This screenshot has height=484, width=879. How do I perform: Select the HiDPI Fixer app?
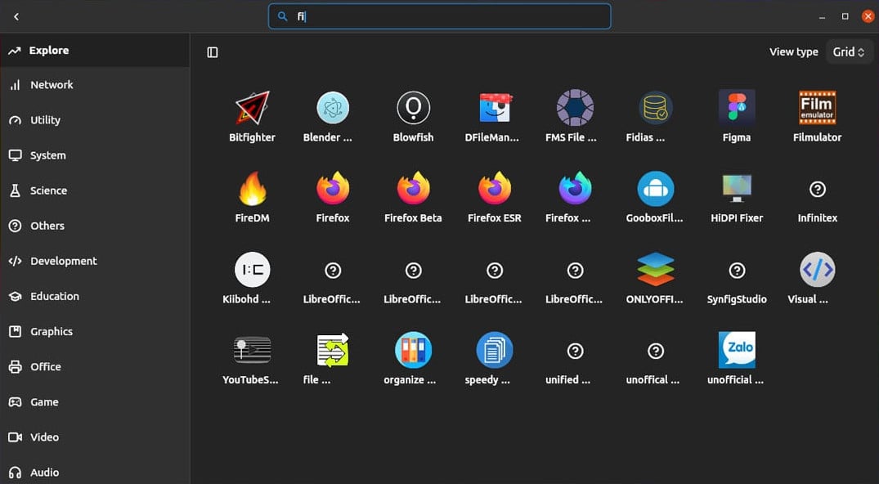737,189
